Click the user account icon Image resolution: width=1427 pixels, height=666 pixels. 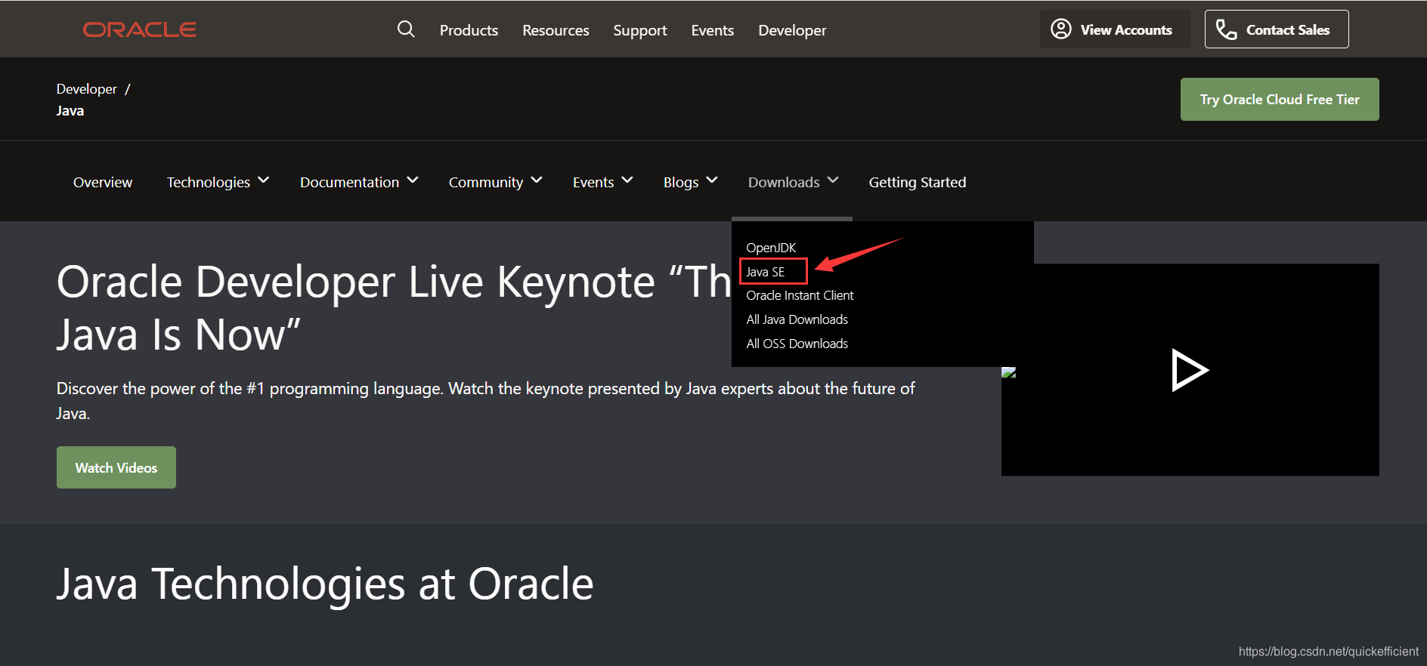click(1061, 29)
